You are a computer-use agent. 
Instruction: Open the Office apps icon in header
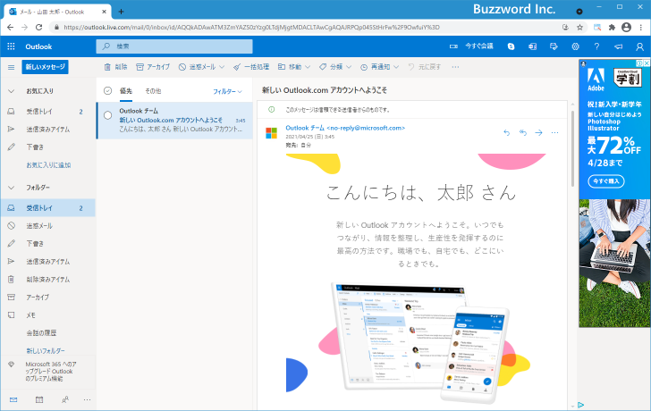click(532, 46)
